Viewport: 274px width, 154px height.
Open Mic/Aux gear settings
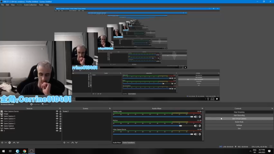[x=200, y=126]
